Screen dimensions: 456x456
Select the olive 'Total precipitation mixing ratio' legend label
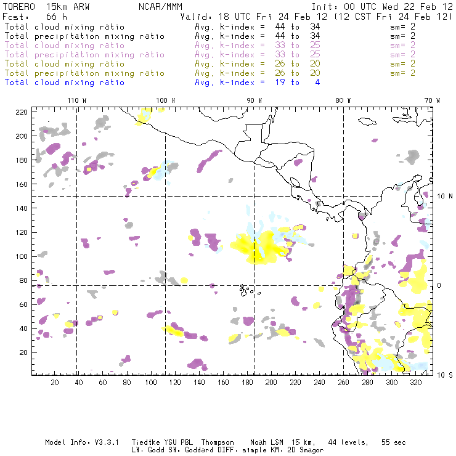tap(84, 73)
